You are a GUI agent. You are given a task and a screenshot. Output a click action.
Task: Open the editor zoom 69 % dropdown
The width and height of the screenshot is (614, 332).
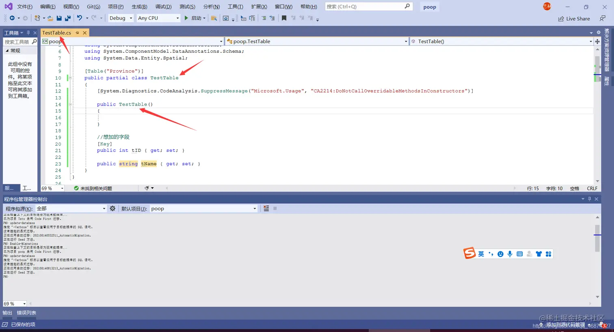pos(52,188)
